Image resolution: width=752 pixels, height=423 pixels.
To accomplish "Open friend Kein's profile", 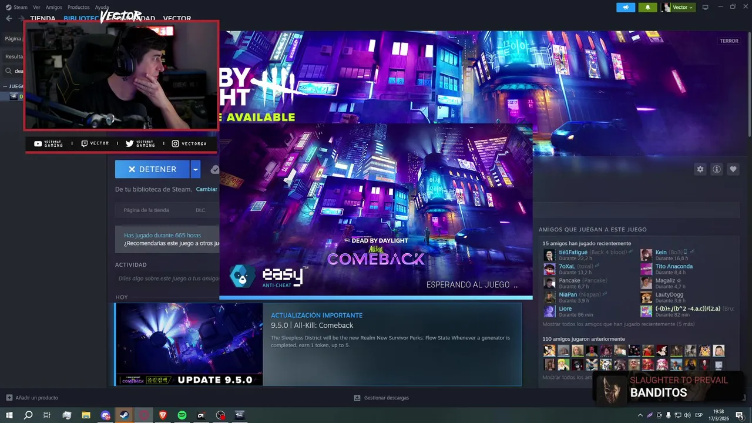I will (661, 252).
